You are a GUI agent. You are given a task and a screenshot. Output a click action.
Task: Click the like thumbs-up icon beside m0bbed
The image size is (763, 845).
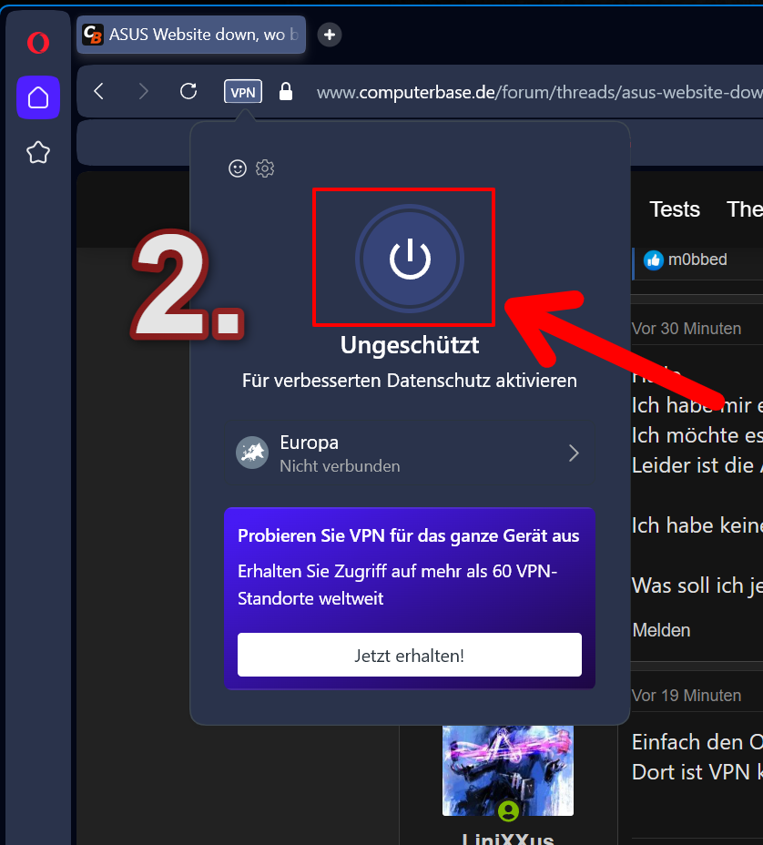[654, 260]
